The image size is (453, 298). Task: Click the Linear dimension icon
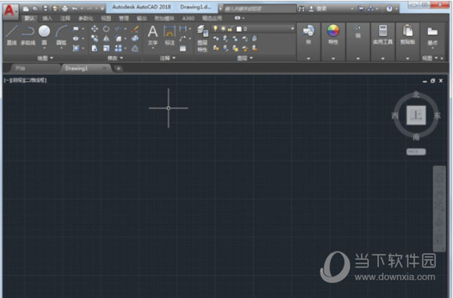tap(183, 29)
